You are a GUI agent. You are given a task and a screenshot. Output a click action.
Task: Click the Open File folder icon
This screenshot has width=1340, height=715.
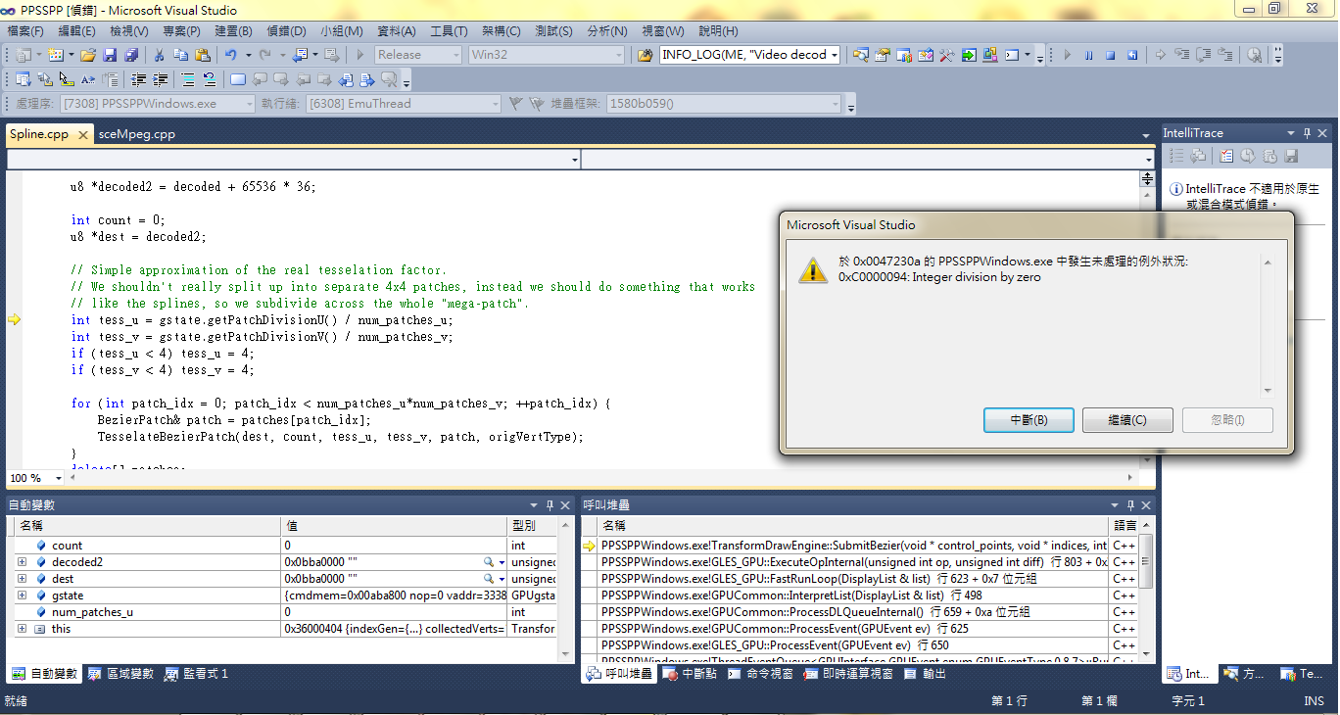point(88,55)
